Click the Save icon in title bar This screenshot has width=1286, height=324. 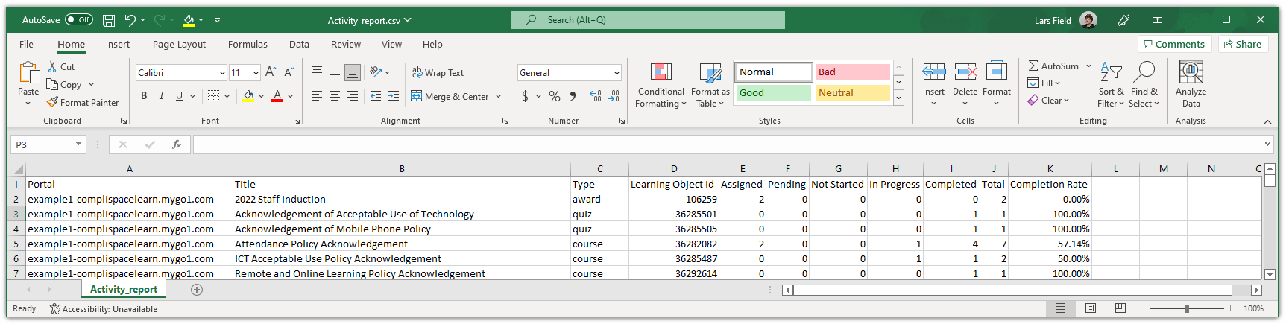(x=109, y=20)
